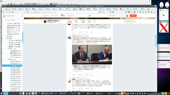The image size is (170, 95).
Task: Open the Shoko Egawa bookmark
Action: pyautogui.click(x=16, y=76)
